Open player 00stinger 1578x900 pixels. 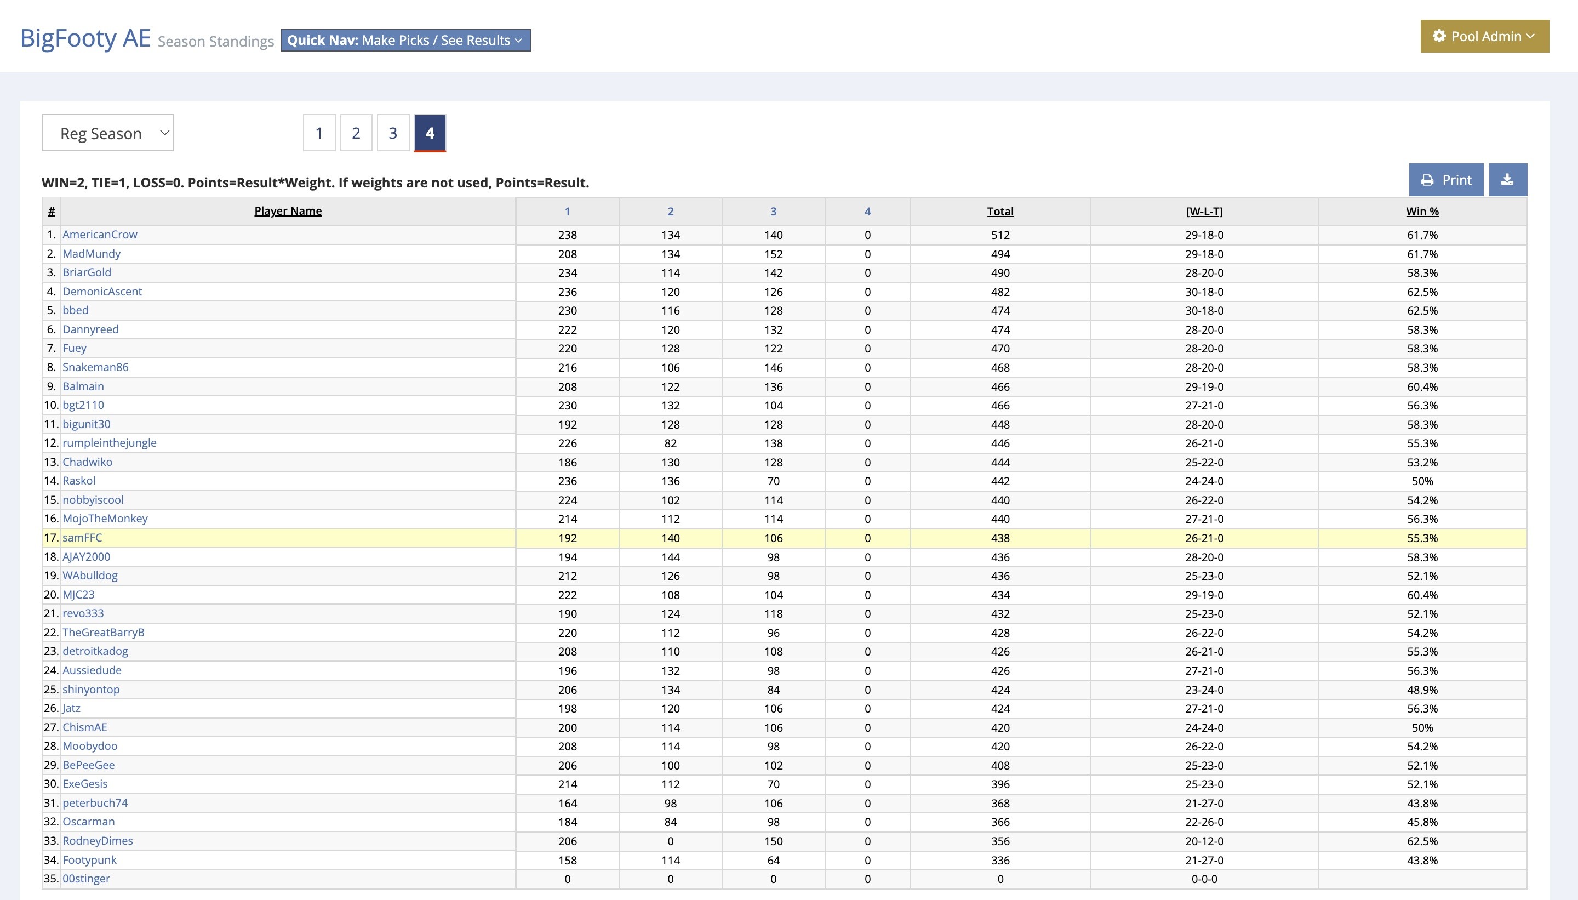point(86,879)
